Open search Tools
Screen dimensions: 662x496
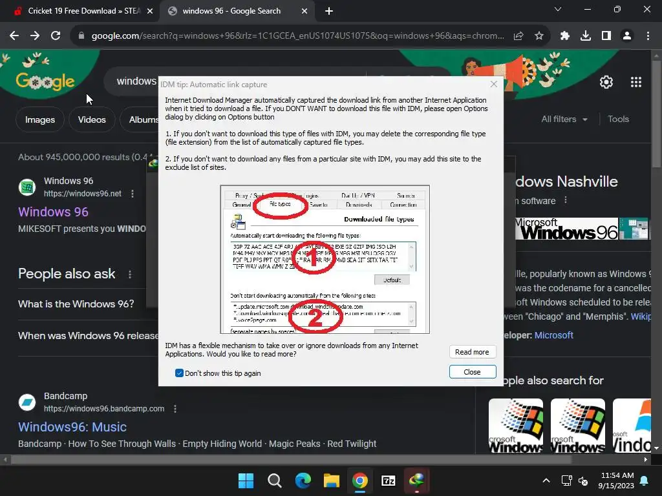[618, 119]
